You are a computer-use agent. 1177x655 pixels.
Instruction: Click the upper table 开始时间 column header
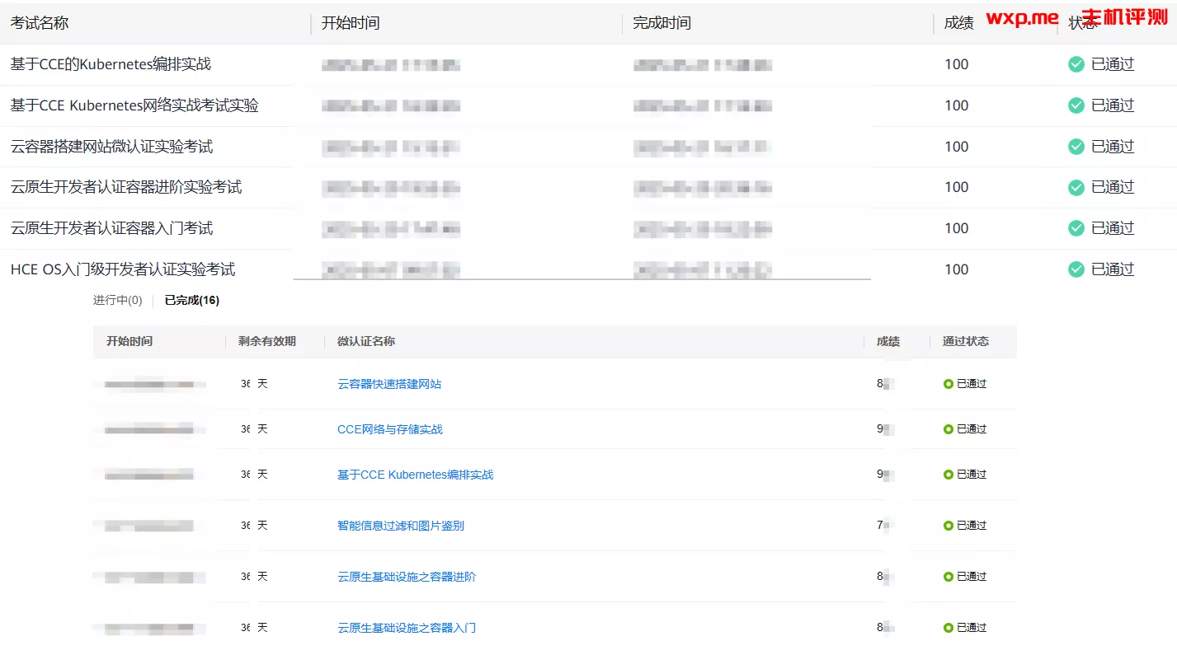tap(351, 23)
